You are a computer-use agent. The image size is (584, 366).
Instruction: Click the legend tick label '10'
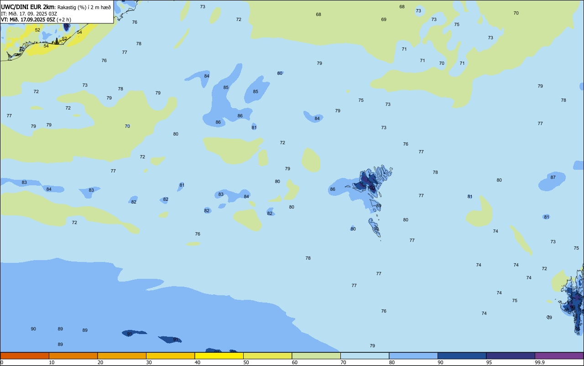pos(52,362)
